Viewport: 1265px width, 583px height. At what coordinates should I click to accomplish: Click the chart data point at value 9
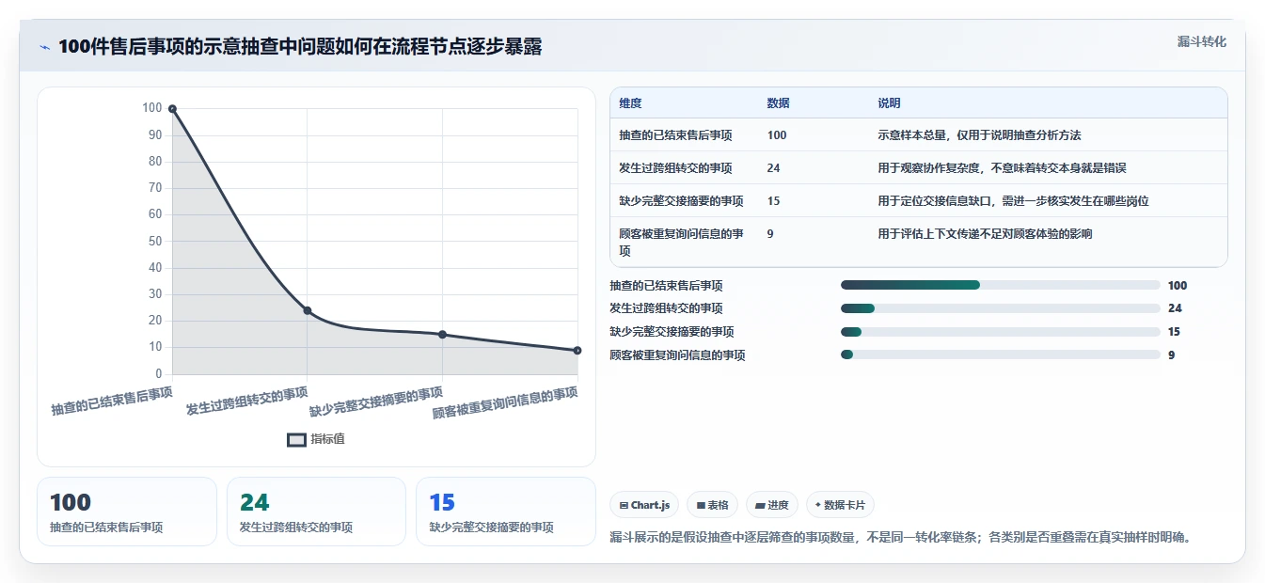coord(577,351)
